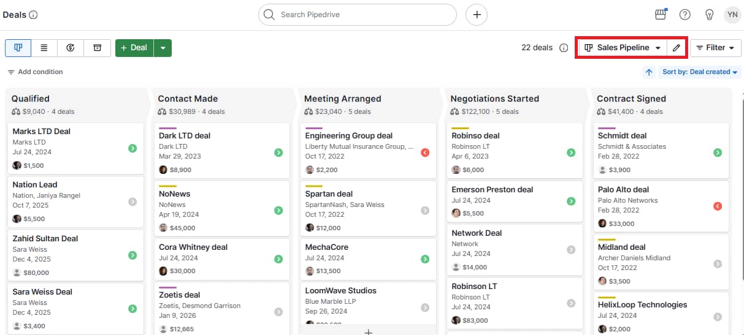Image resolution: width=744 pixels, height=335 pixels.
Task: Edit the pipeline with the pencil icon
Action: [x=677, y=48]
